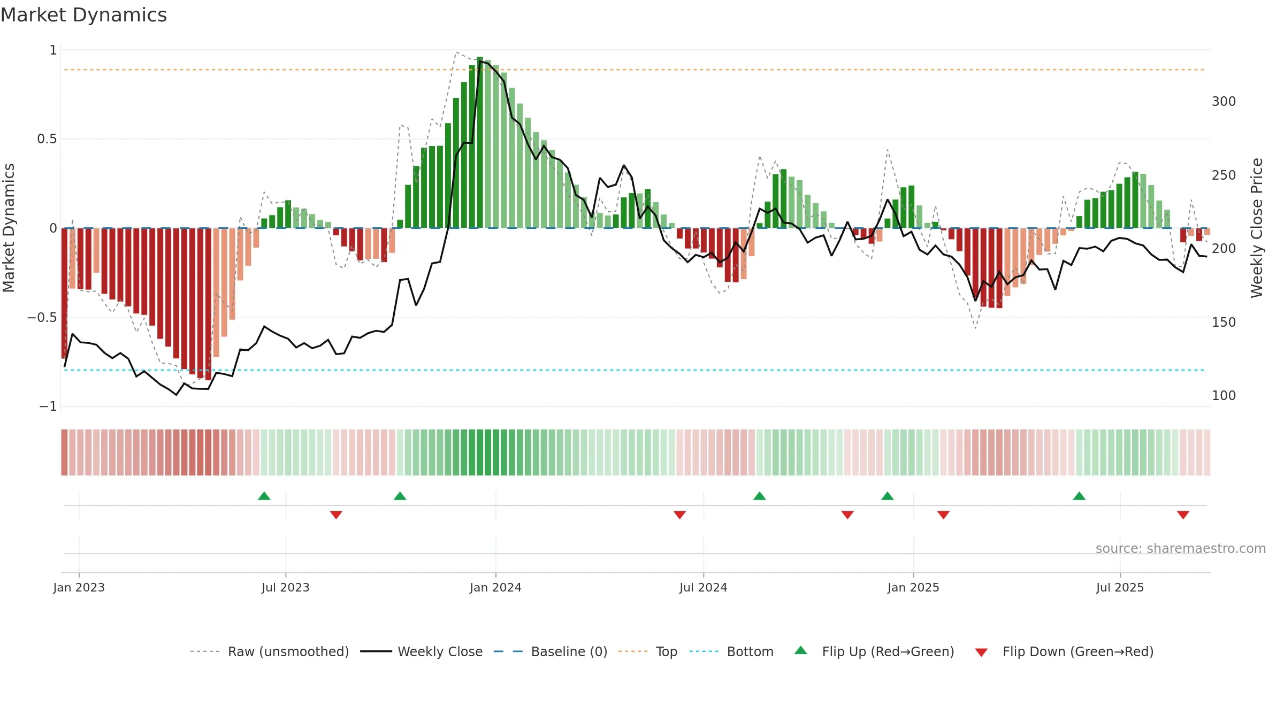Toggle the Bottom legend entry
The height and width of the screenshot is (722, 1284).
[731, 651]
